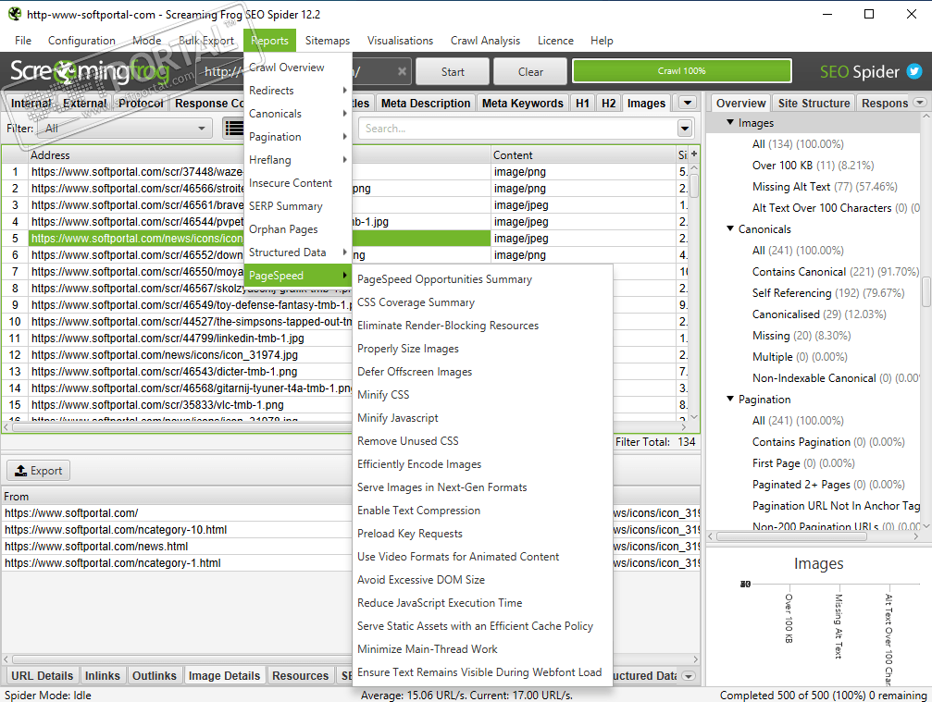Choose Remove Unused CSS report
Image resolution: width=932 pixels, height=702 pixels.
pos(482,441)
